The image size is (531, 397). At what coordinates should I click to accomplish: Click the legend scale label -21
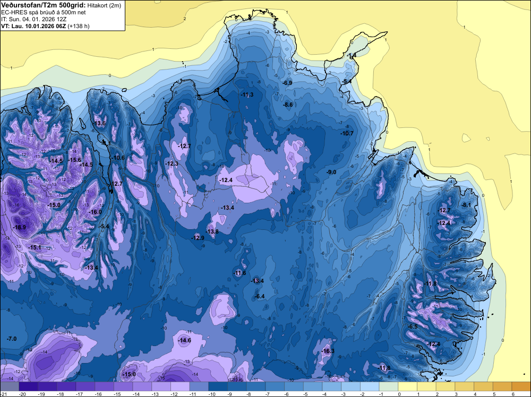tap(3, 394)
